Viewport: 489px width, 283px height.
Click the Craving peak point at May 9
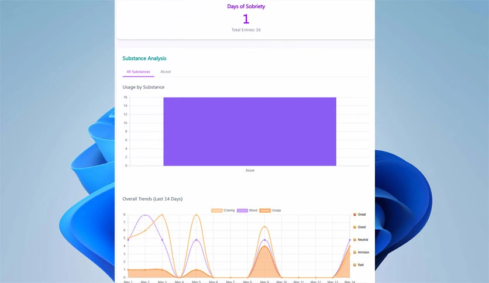[x=264, y=227]
